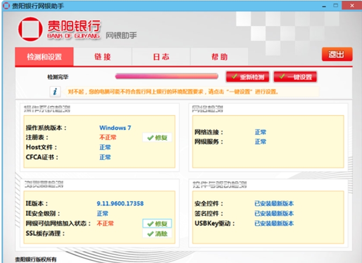Click the Windows 7 OS version value
Viewport: 362px width, 263px height.
115,127
